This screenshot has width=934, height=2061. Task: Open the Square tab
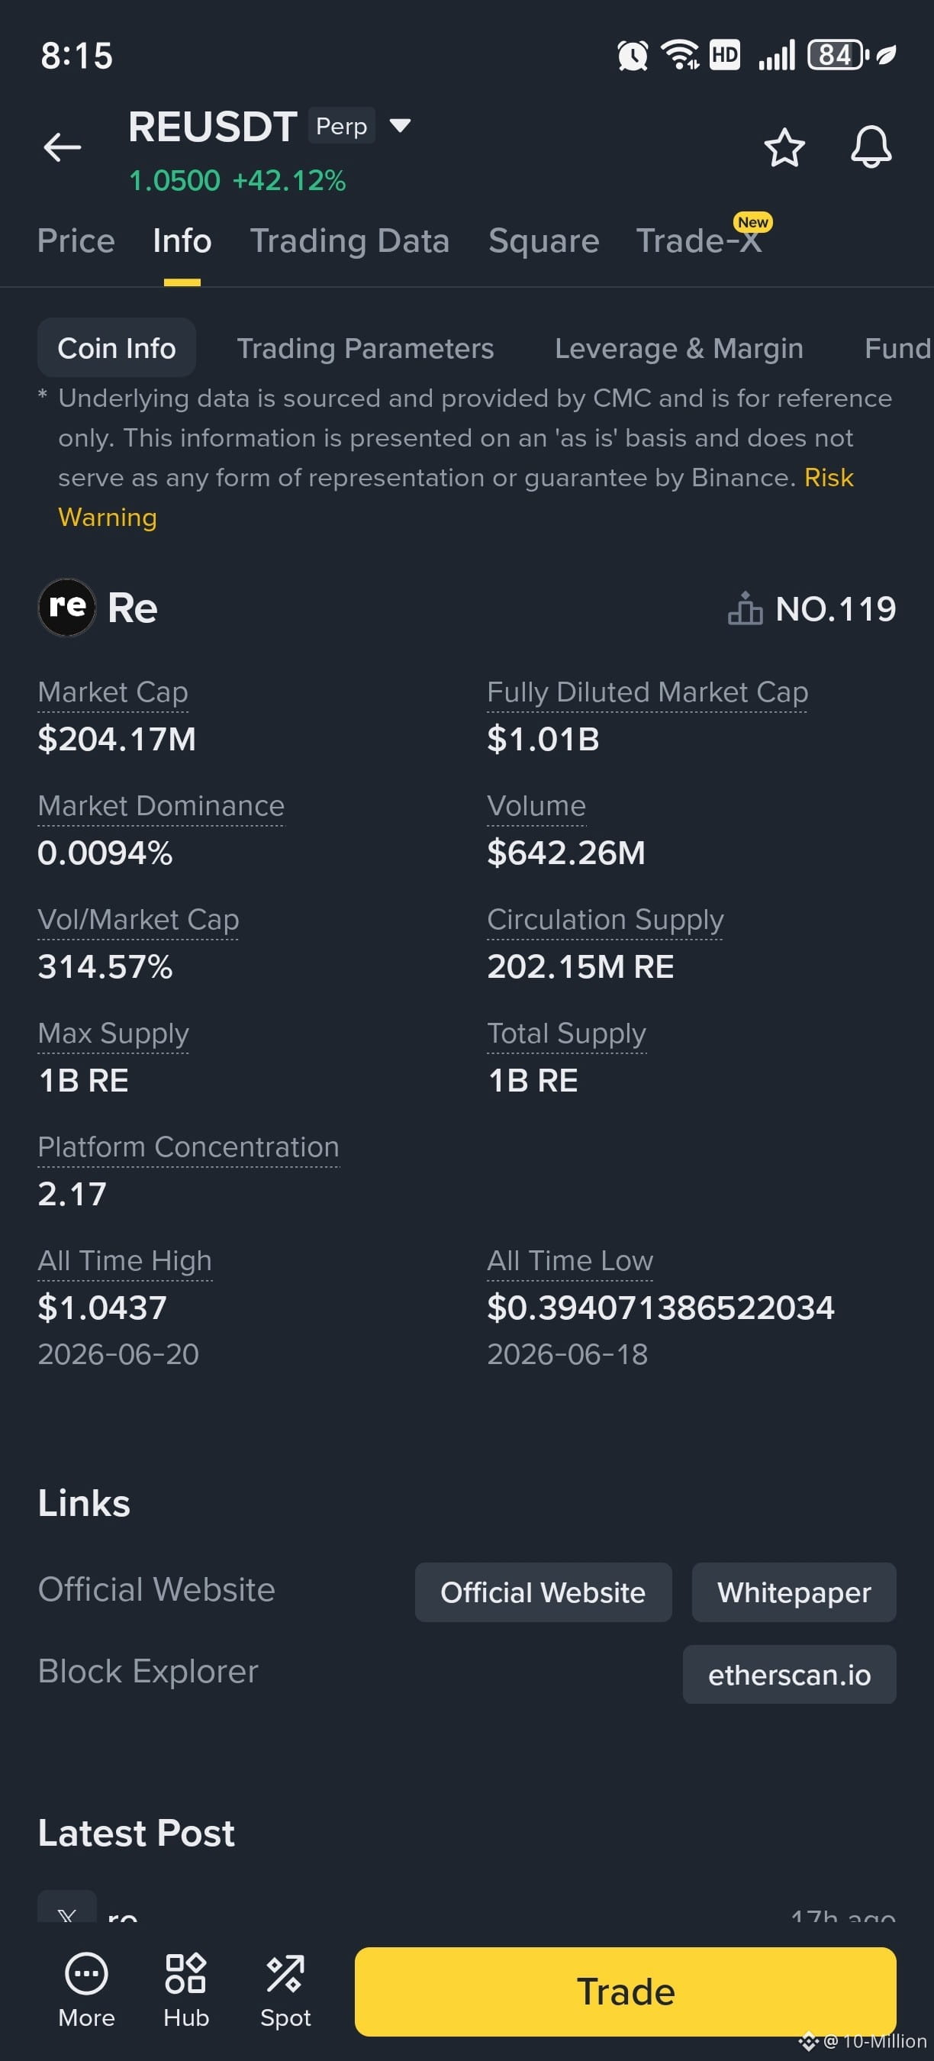tap(544, 240)
